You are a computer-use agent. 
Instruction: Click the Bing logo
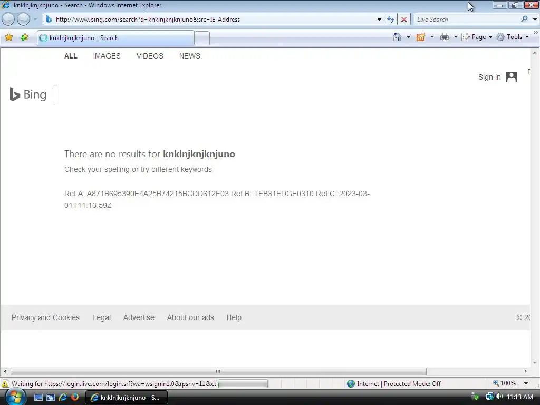(x=28, y=94)
